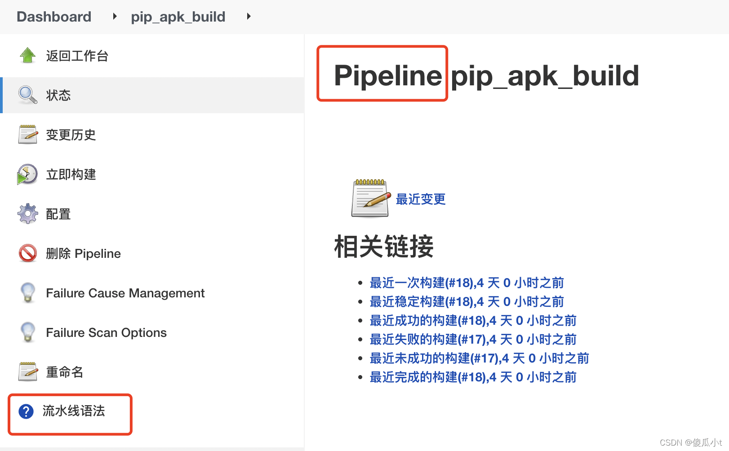
Task: Click the gear icon for 配置
Action: (x=28, y=214)
